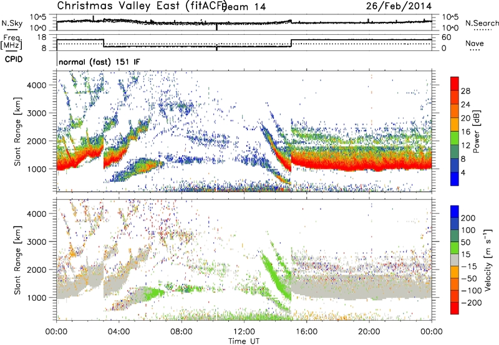Click the '20' label on the Power colorbar
This screenshot has height=345, width=499.
pos(465,118)
